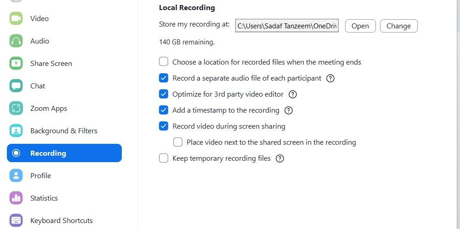
Task: Switch to Audio settings
Action: point(40,41)
